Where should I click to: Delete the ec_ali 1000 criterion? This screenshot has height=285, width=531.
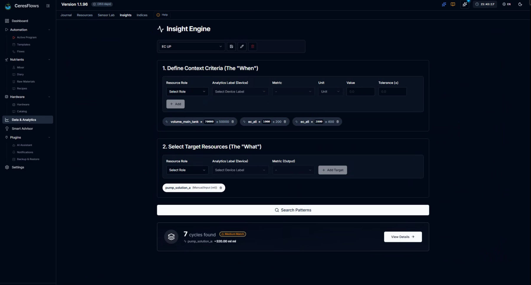[285, 122]
